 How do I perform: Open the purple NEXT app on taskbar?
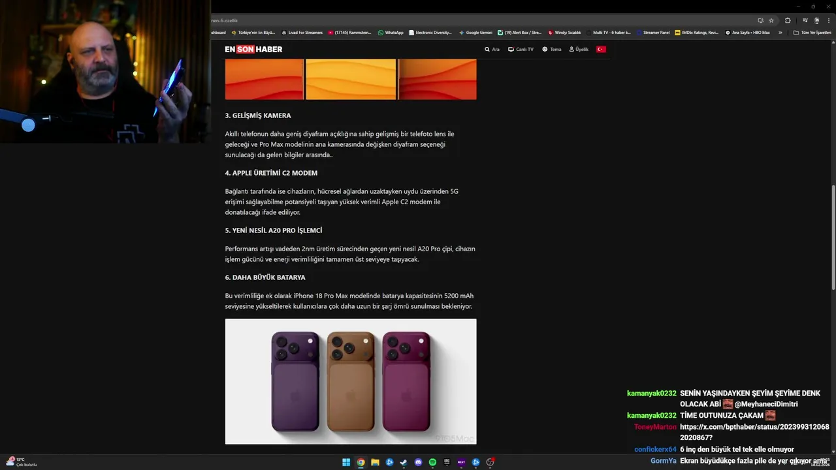(x=461, y=462)
